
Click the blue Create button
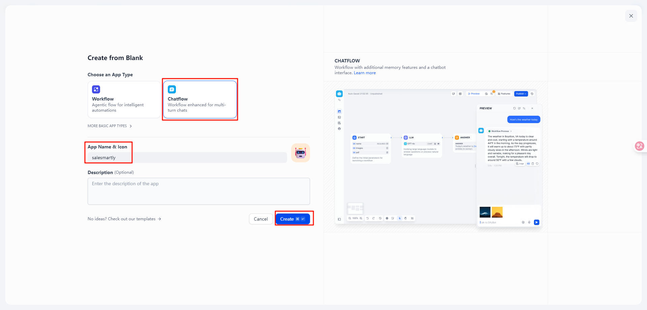tap(292, 219)
